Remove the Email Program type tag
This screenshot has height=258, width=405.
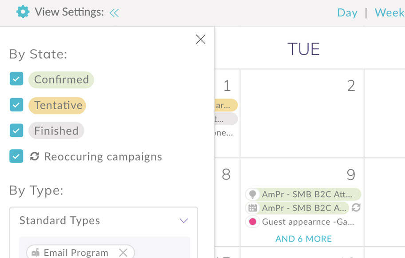123,253
